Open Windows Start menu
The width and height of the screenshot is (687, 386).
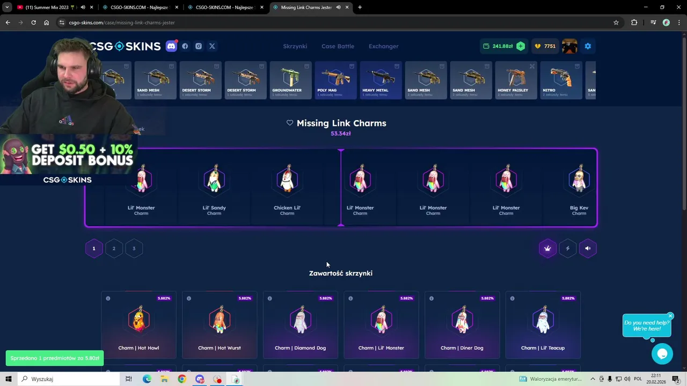coord(9,379)
